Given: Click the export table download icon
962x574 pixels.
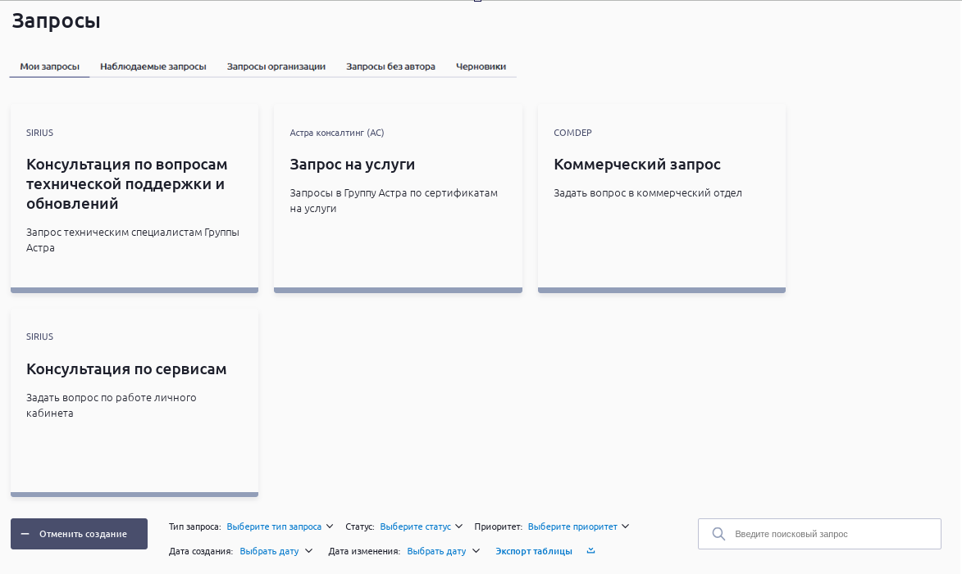Looking at the screenshot, I should [x=590, y=551].
